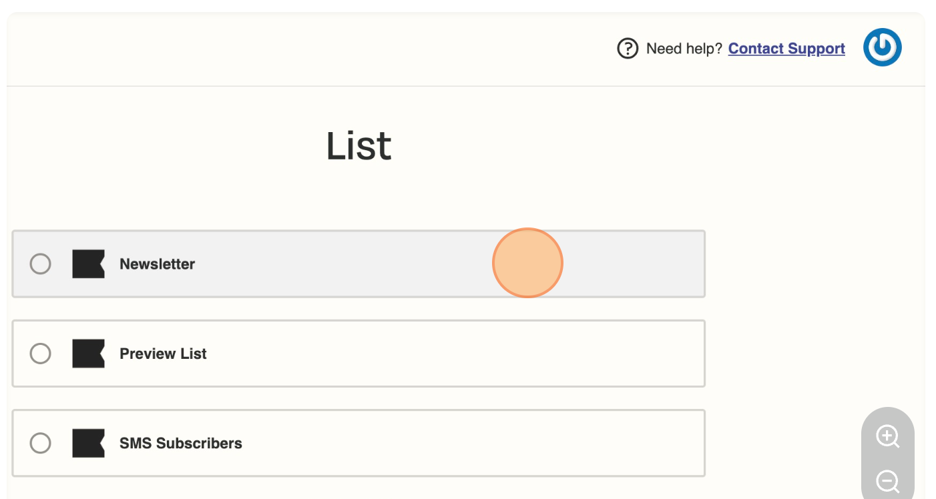Click the Preview List label text
The height and width of the screenshot is (499, 936).
coord(163,354)
